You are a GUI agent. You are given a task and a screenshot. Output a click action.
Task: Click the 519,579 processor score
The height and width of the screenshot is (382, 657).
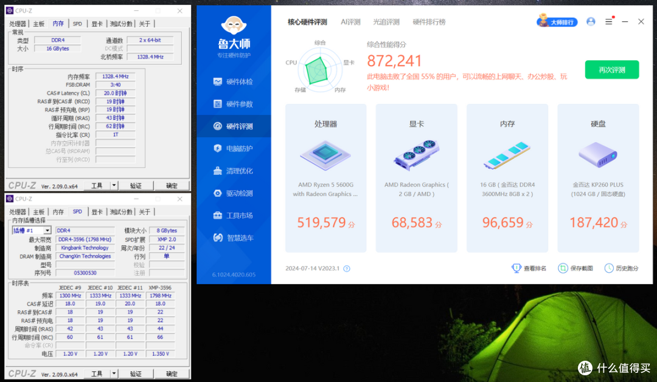[x=321, y=223]
